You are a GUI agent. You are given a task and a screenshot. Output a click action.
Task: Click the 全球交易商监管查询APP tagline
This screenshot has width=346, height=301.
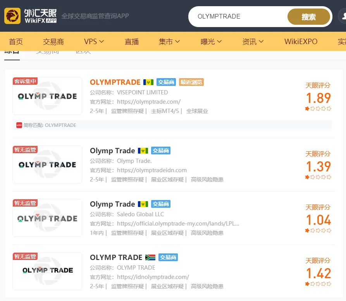(95, 16)
